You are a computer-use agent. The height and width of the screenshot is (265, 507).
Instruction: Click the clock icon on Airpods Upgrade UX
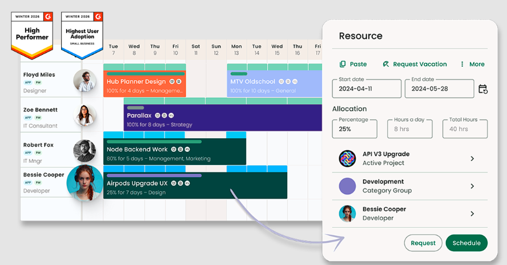(x=174, y=183)
